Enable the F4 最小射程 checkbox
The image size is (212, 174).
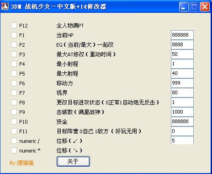[14, 64]
